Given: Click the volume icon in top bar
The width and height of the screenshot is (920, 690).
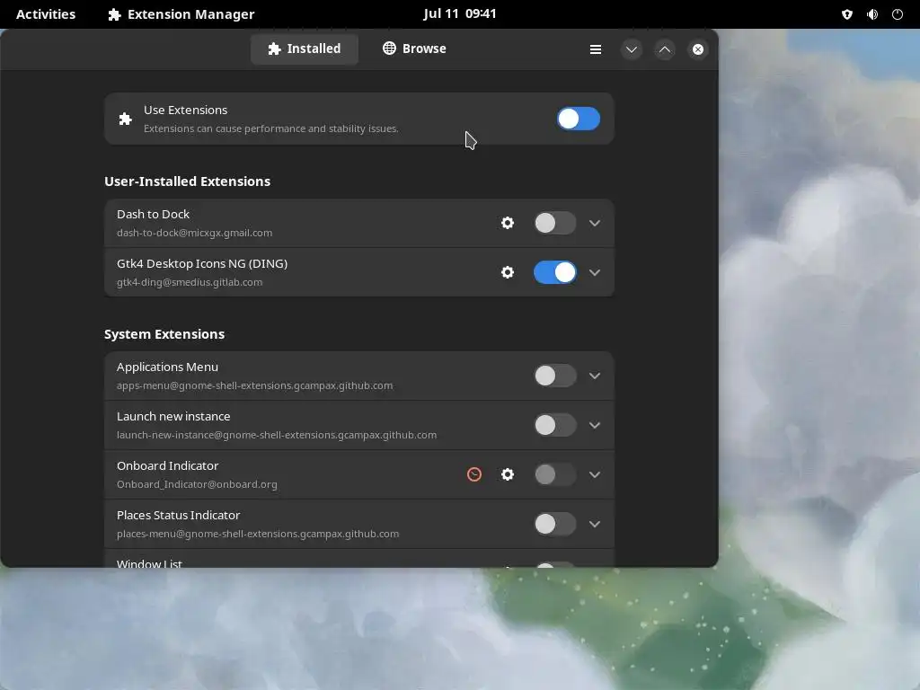Looking at the screenshot, I should pyautogui.click(x=872, y=14).
